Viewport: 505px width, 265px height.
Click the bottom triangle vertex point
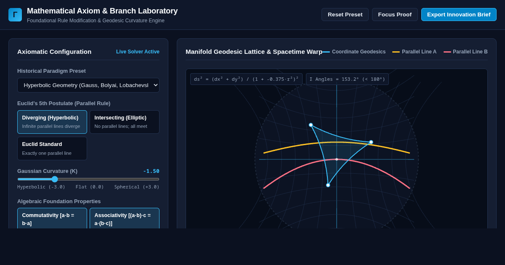coord(328,185)
